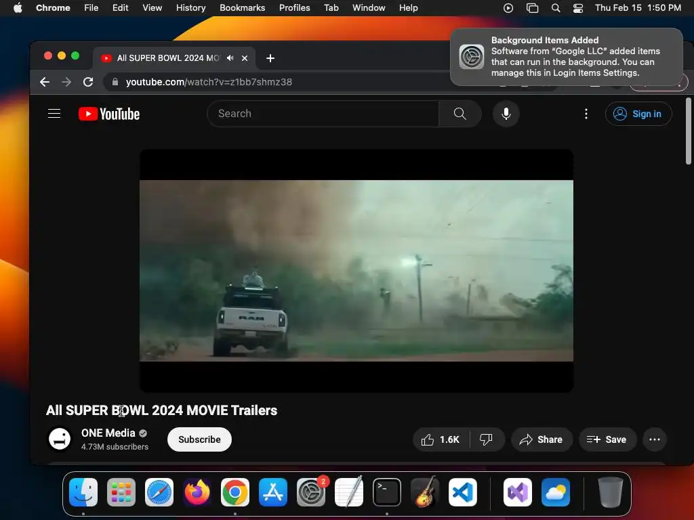
Task: Go forward with the browser forward arrow
Action: (66, 82)
